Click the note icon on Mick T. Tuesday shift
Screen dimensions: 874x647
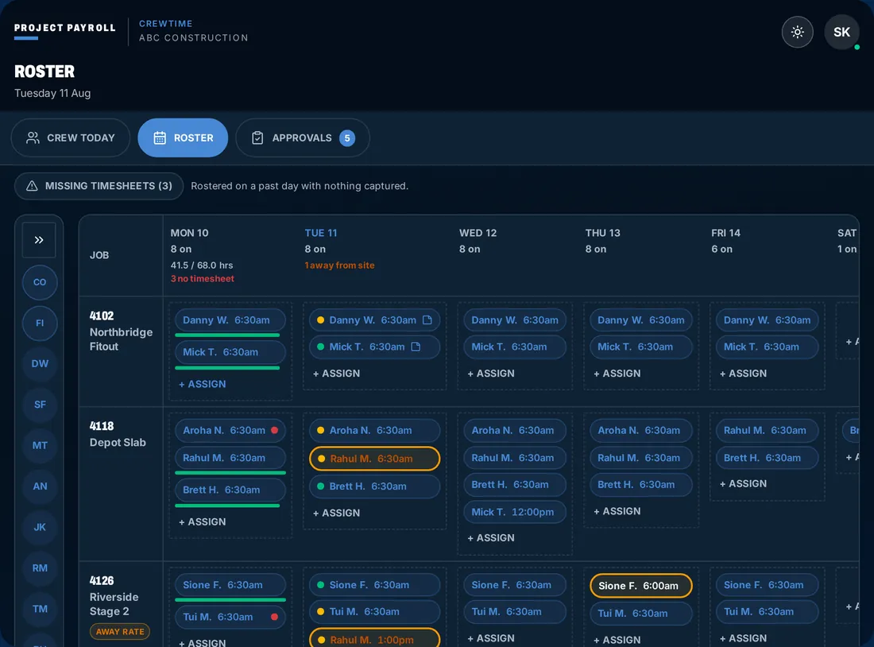pos(416,347)
